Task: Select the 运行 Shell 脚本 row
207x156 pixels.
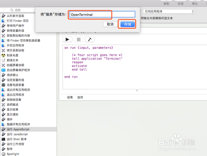Action: click(x=28, y=139)
